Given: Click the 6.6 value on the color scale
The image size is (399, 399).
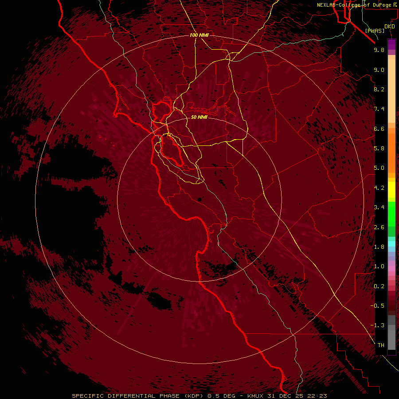Looking at the screenshot, I should [x=379, y=129].
